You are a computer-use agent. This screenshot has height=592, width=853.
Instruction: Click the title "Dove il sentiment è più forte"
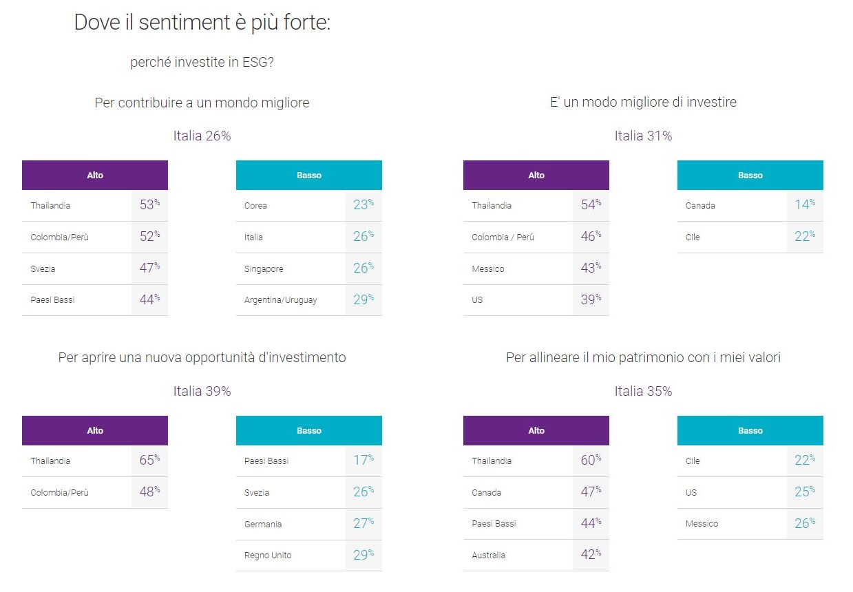tap(200, 23)
